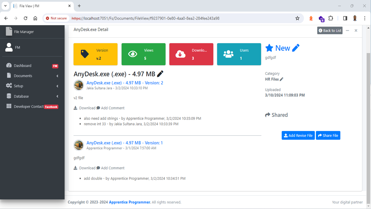
Task: Open the Chrome three-dot menu
Action: click(x=365, y=18)
